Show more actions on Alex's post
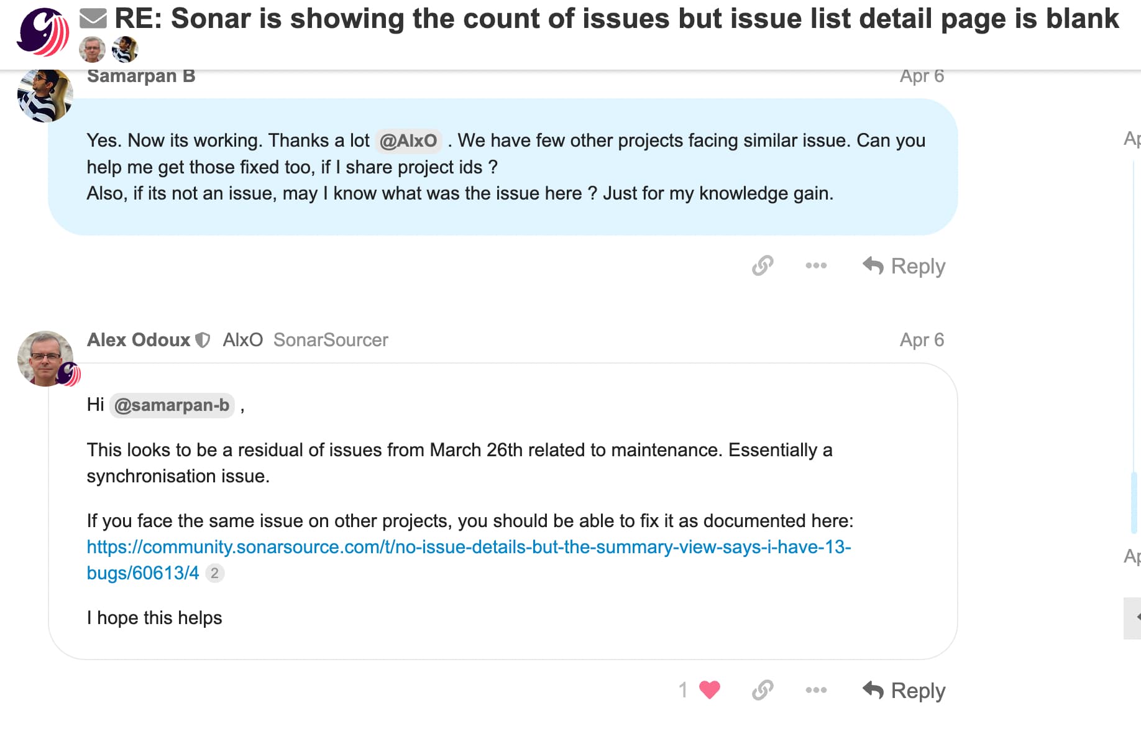 815,690
